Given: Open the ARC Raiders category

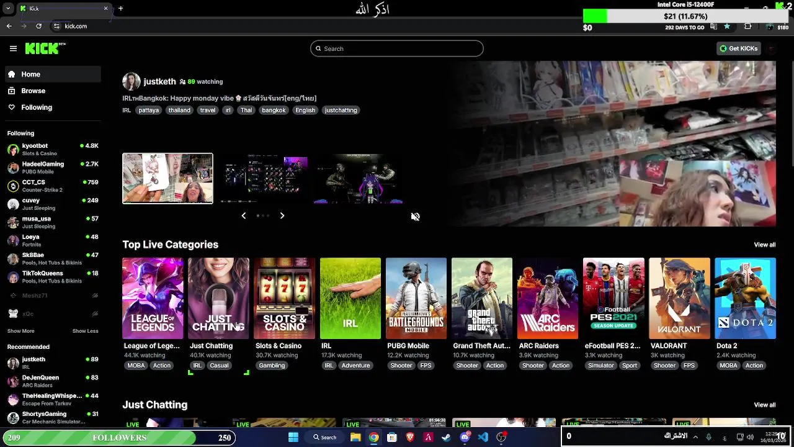Looking at the screenshot, I should (x=548, y=298).
